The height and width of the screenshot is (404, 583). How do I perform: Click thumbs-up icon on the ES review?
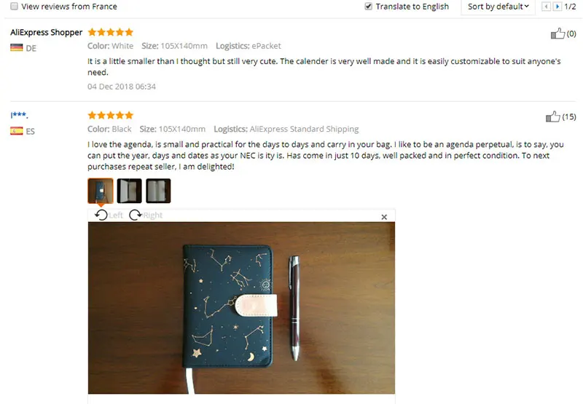tap(552, 116)
